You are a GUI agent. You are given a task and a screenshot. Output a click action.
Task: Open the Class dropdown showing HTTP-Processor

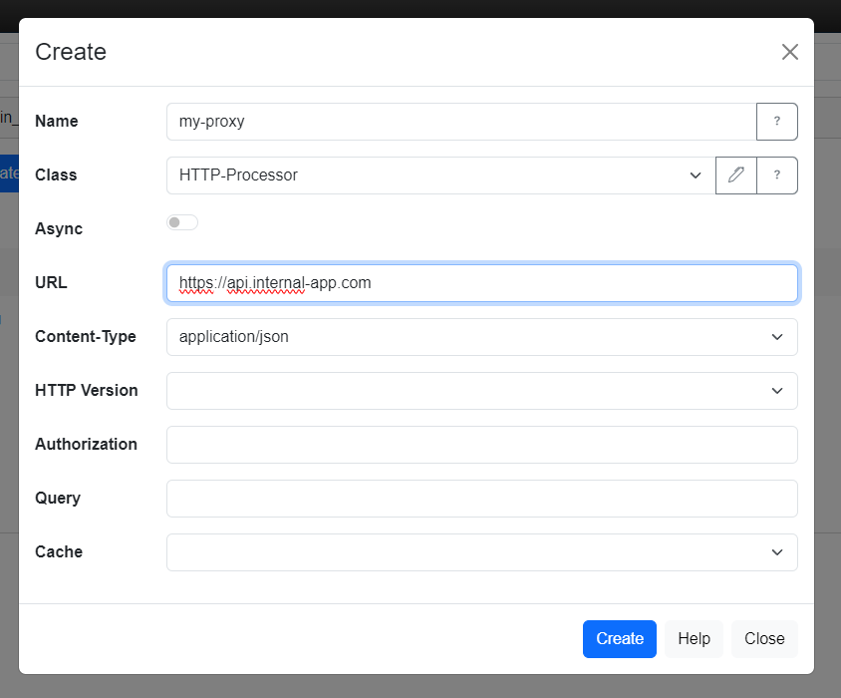click(440, 175)
